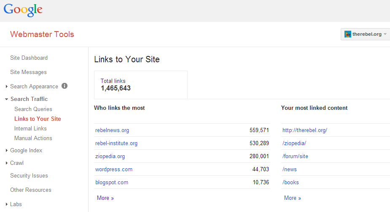Open the ziopedia.org link
Image resolution: width=390 pixels, height=212 pixels.
coord(110,156)
